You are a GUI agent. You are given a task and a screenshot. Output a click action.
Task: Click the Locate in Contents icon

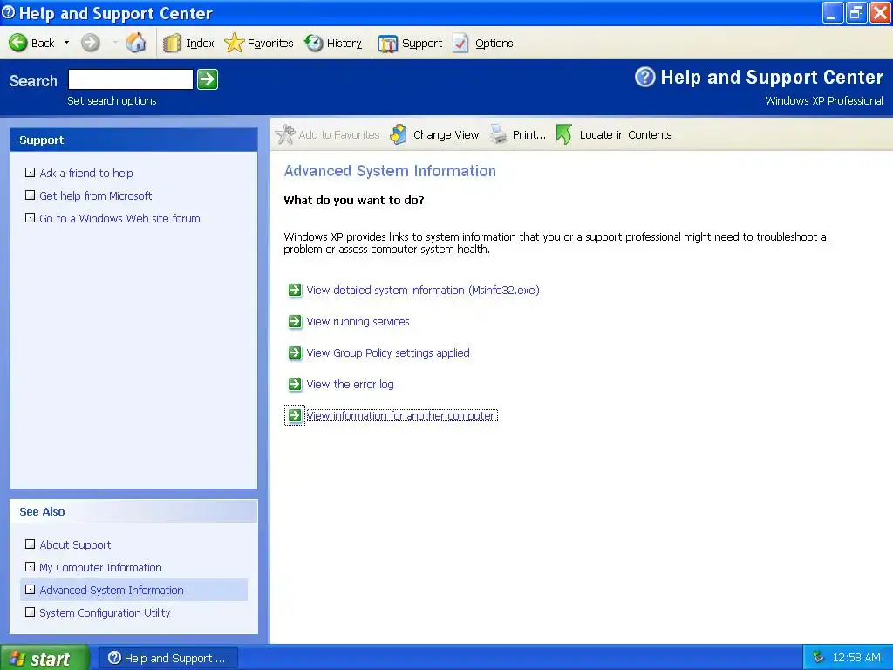(564, 134)
